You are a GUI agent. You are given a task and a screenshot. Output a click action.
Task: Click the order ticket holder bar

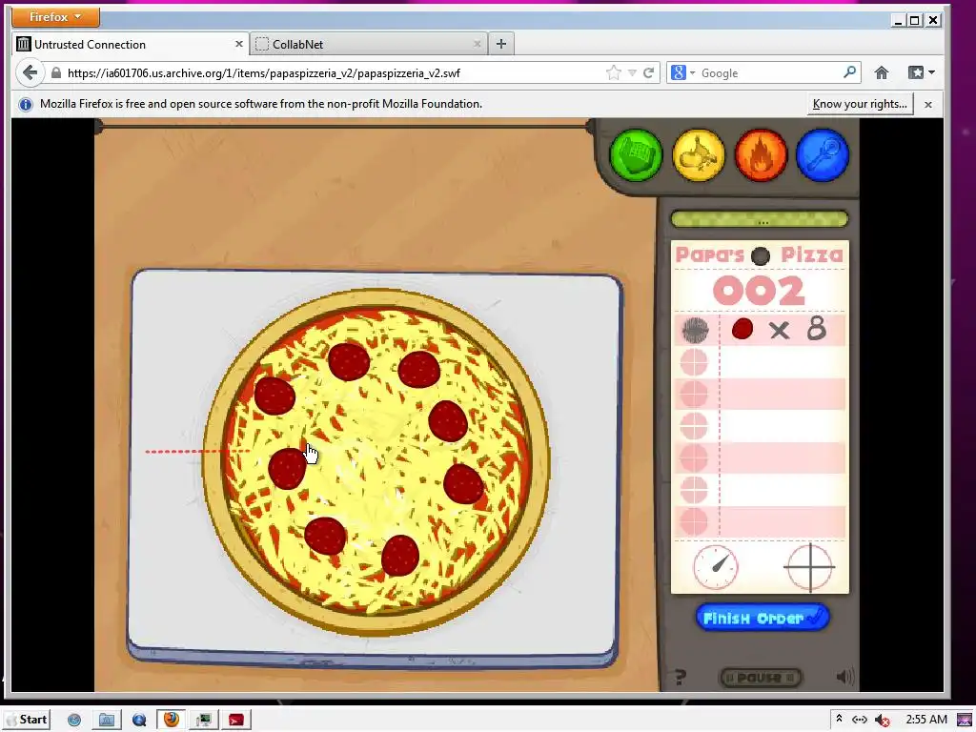pos(760,219)
